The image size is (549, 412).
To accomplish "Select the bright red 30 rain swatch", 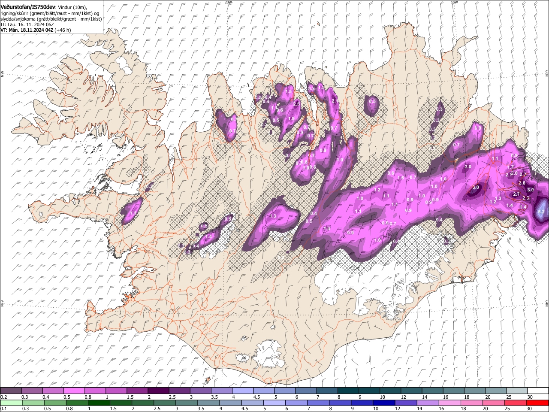I will tap(537, 403).
